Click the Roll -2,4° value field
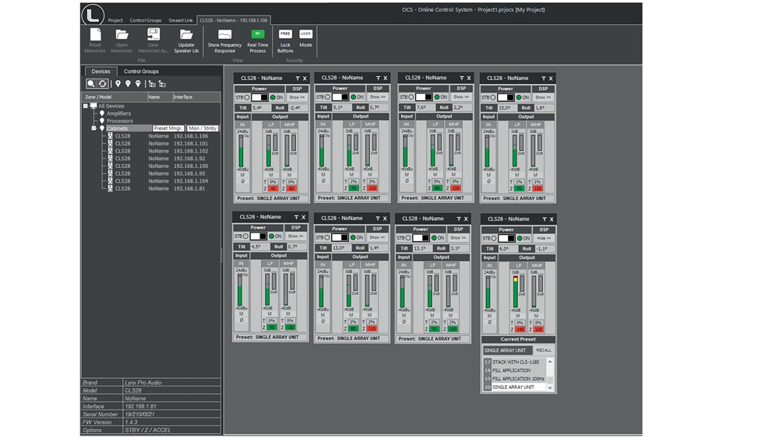 tap(298, 107)
